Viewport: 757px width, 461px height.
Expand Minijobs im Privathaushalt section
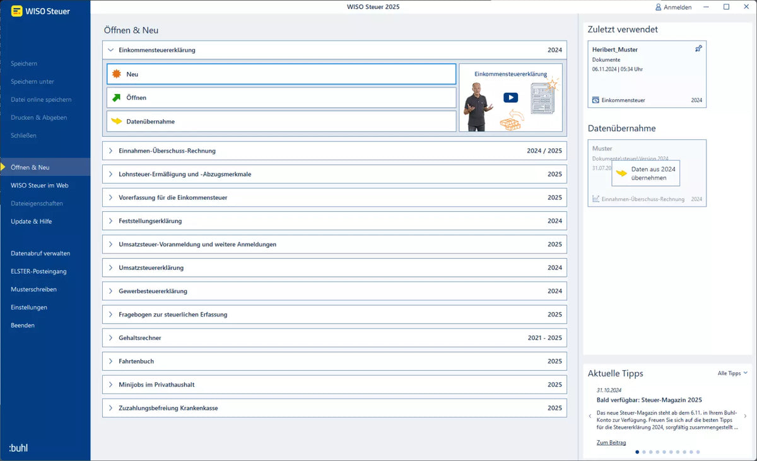[110, 384]
